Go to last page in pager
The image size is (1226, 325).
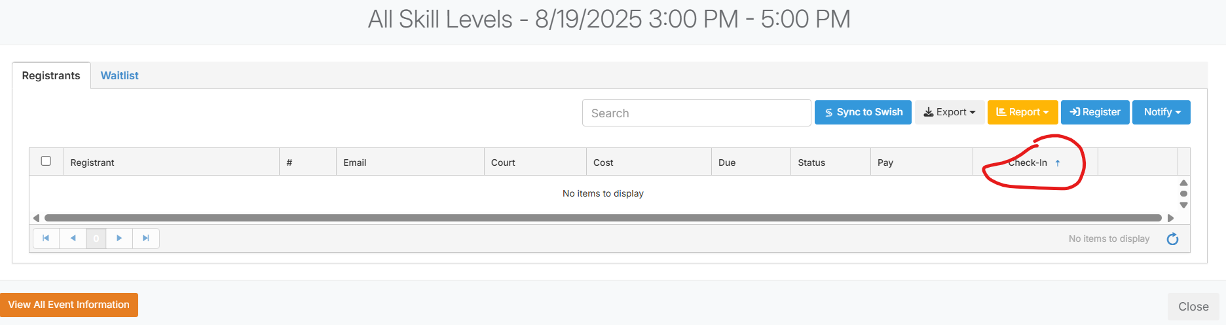(x=146, y=238)
